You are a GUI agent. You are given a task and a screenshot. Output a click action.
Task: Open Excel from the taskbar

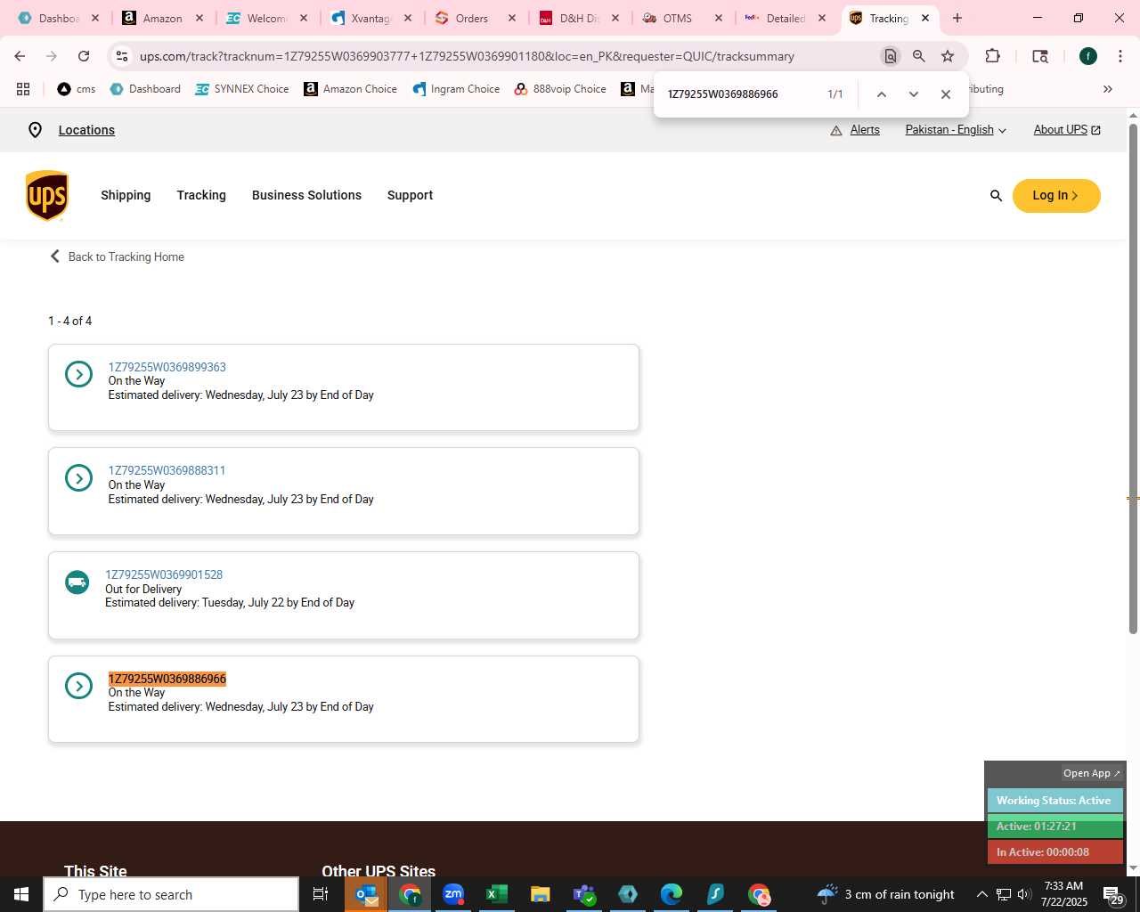496,894
